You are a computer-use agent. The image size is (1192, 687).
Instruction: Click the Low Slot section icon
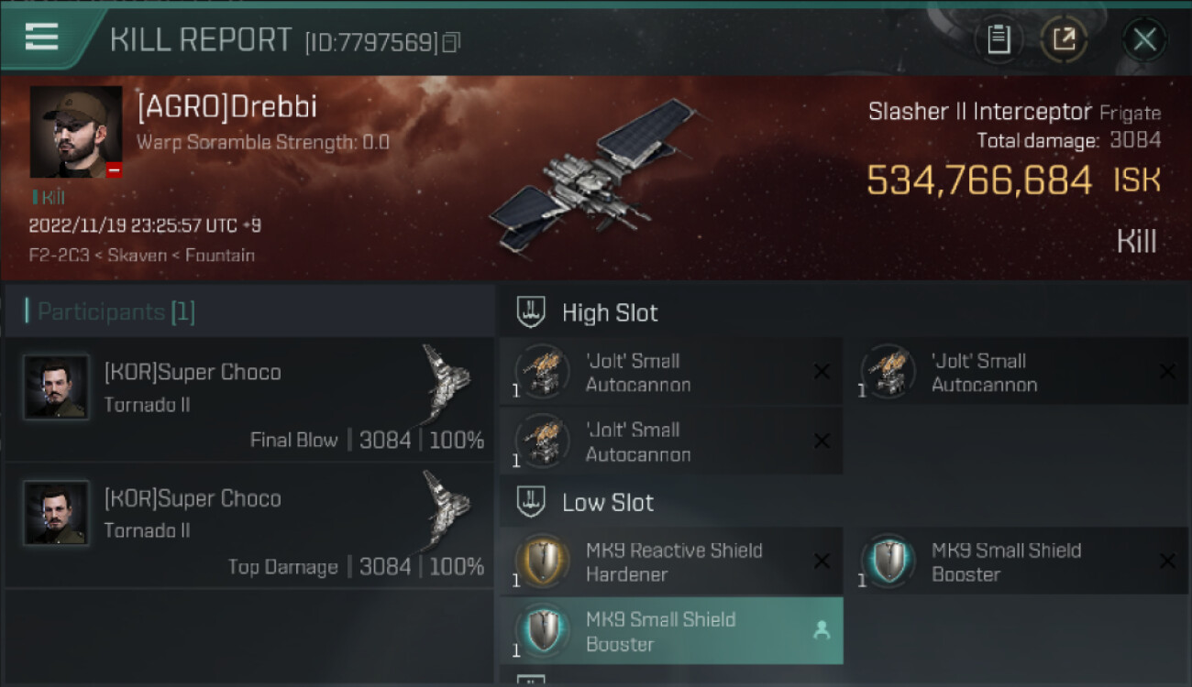(x=532, y=502)
